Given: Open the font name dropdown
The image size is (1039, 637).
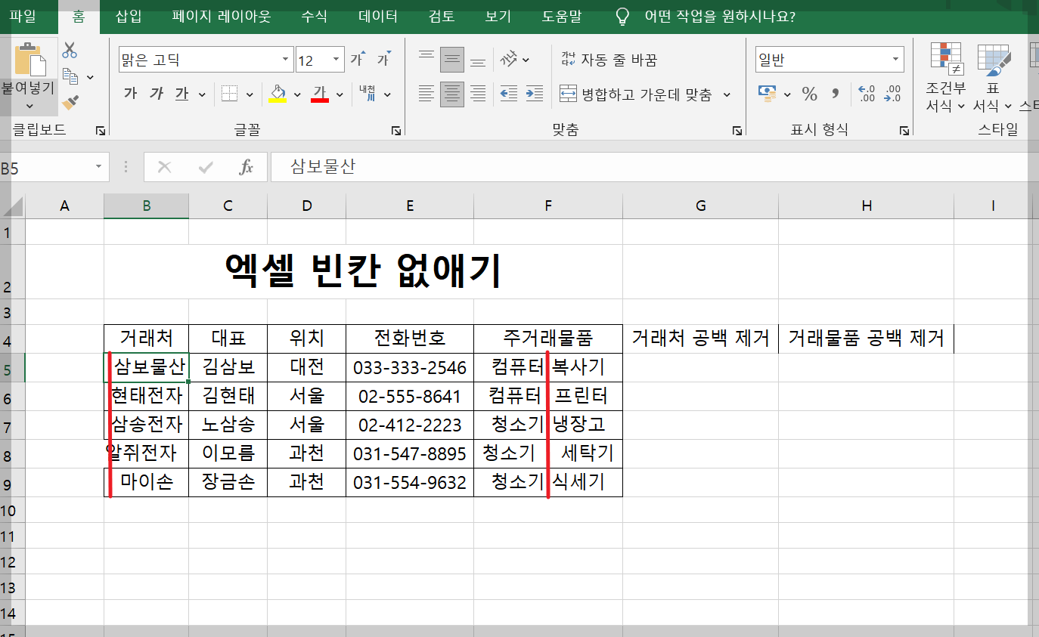Looking at the screenshot, I should 287,59.
